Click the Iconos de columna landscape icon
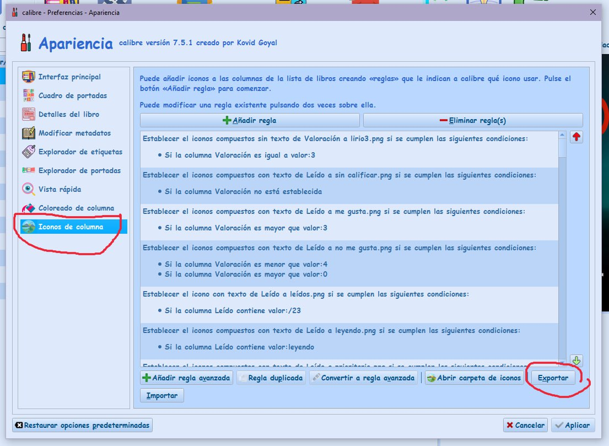The width and height of the screenshot is (609, 446). tap(28, 227)
